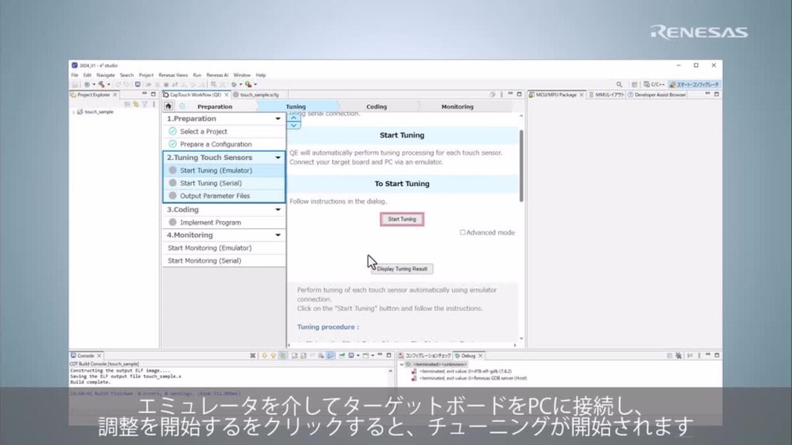This screenshot has height=445, width=792.
Task: Click the Preparation workflow stage header
Action: (215, 106)
